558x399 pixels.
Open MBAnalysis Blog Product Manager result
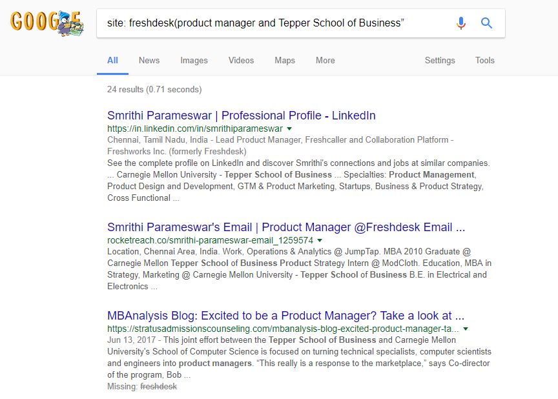tap(285, 316)
